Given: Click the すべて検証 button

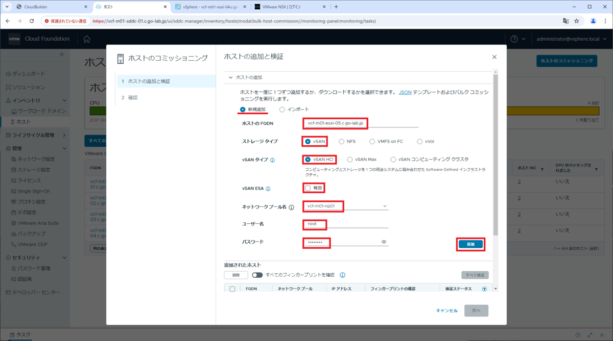Looking at the screenshot, I should click(475, 275).
